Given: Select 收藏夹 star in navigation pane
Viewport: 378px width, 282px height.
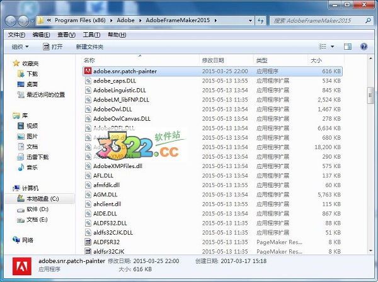Looking at the screenshot, I should 16,64.
